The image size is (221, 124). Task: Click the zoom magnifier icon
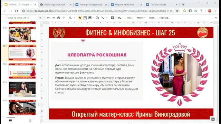coord(70,18)
